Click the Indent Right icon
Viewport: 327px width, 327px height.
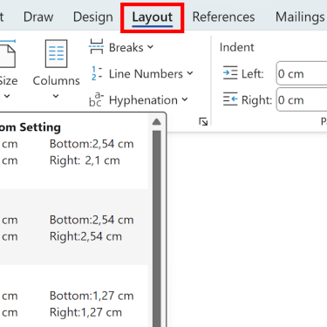(x=230, y=99)
